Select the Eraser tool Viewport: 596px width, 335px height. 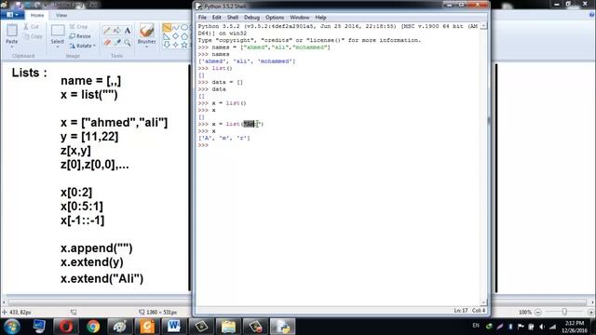click(107, 42)
